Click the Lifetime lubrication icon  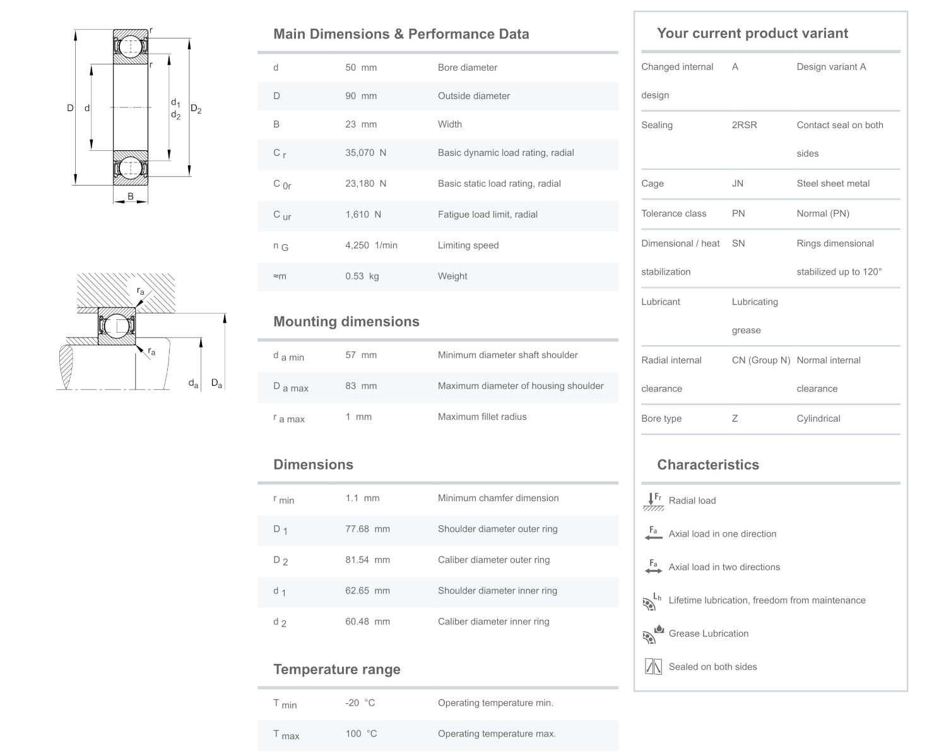click(x=652, y=601)
